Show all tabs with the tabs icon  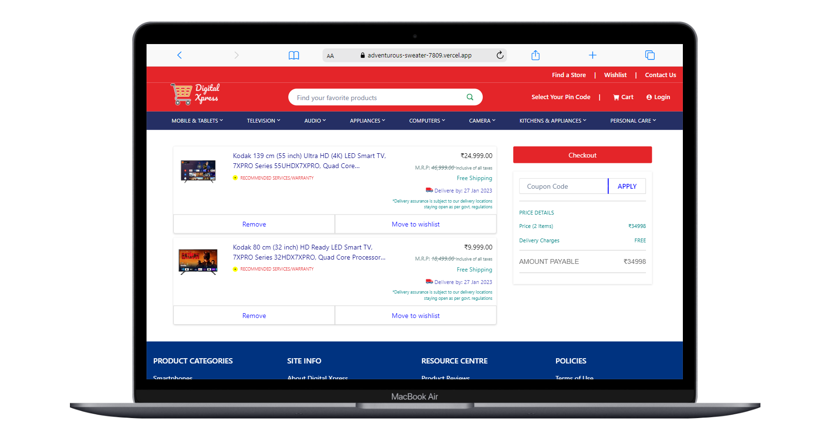tap(650, 55)
